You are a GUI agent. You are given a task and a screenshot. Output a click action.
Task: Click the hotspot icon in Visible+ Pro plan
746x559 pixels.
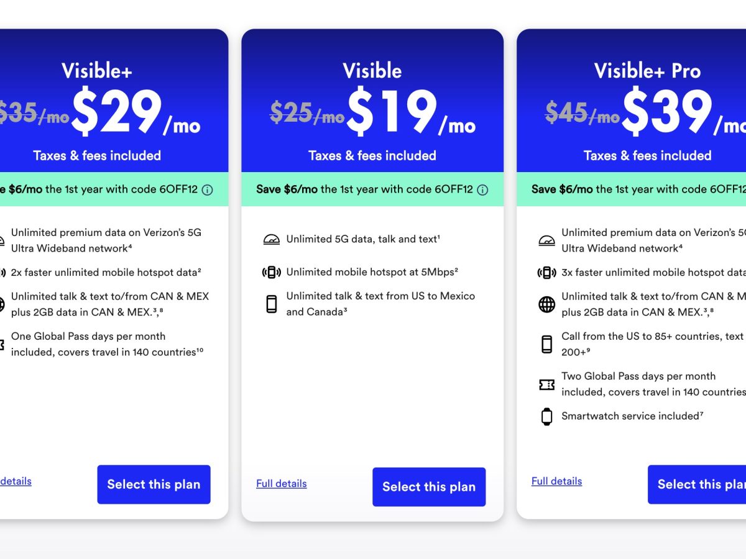click(x=546, y=272)
